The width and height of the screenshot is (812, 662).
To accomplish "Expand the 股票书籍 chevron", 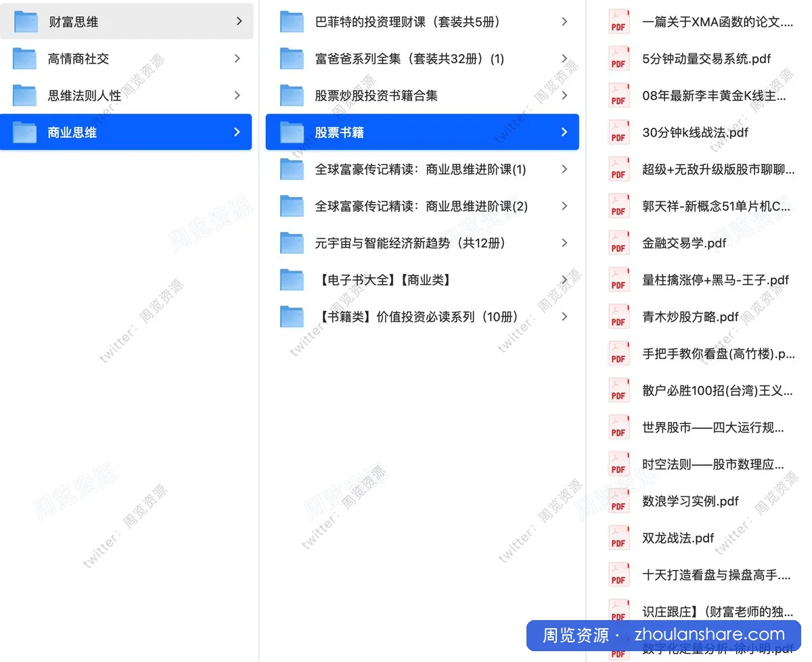I will tap(564, 132).
